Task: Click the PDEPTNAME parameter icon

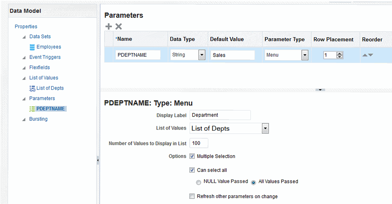Action: tap(32, 109)
